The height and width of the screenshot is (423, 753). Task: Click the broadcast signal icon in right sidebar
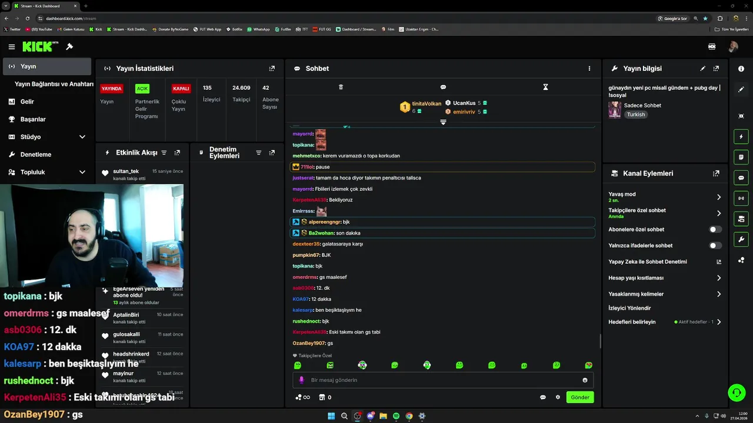click(741, 198)
